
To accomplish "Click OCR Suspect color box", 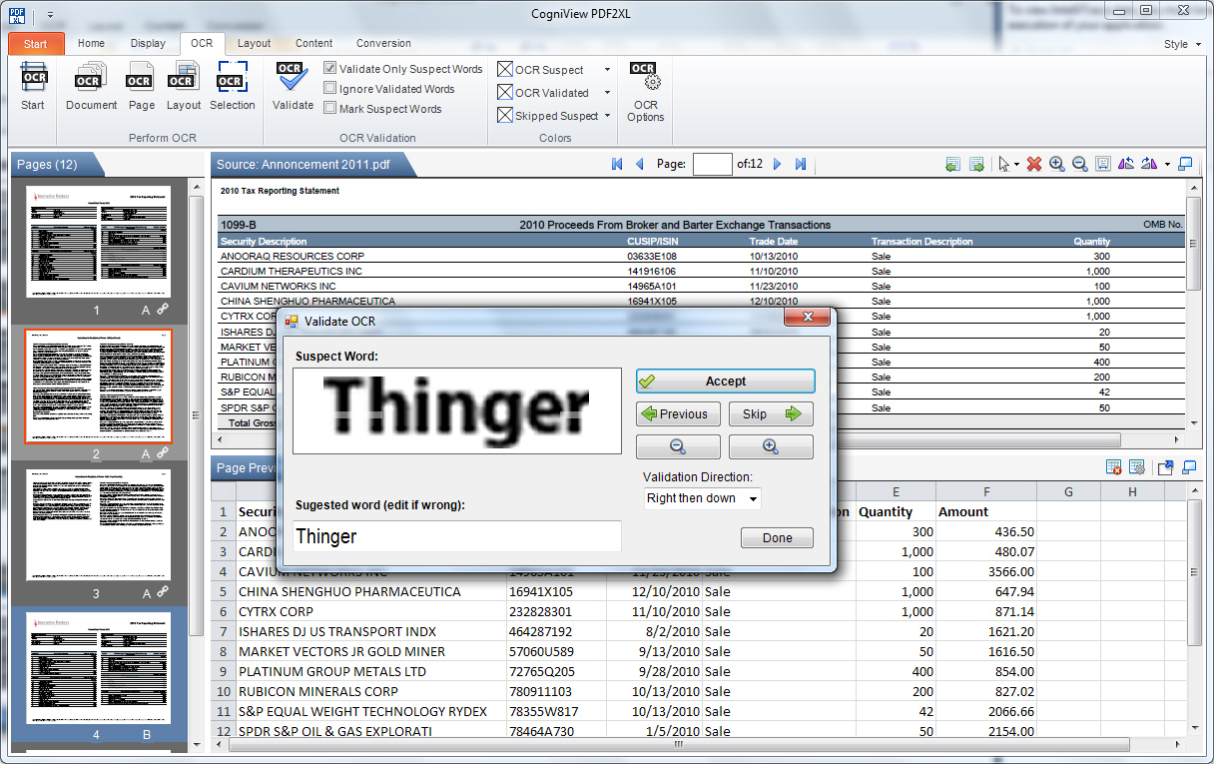I will [505, 70].
